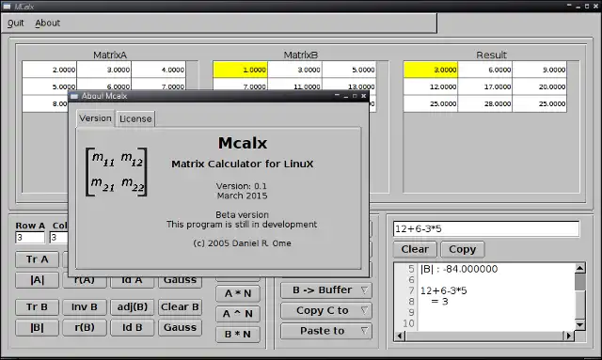Screen dimensions: 602x360
Task: Compute determinant with |A| button
Action: [x=38, y=280]
